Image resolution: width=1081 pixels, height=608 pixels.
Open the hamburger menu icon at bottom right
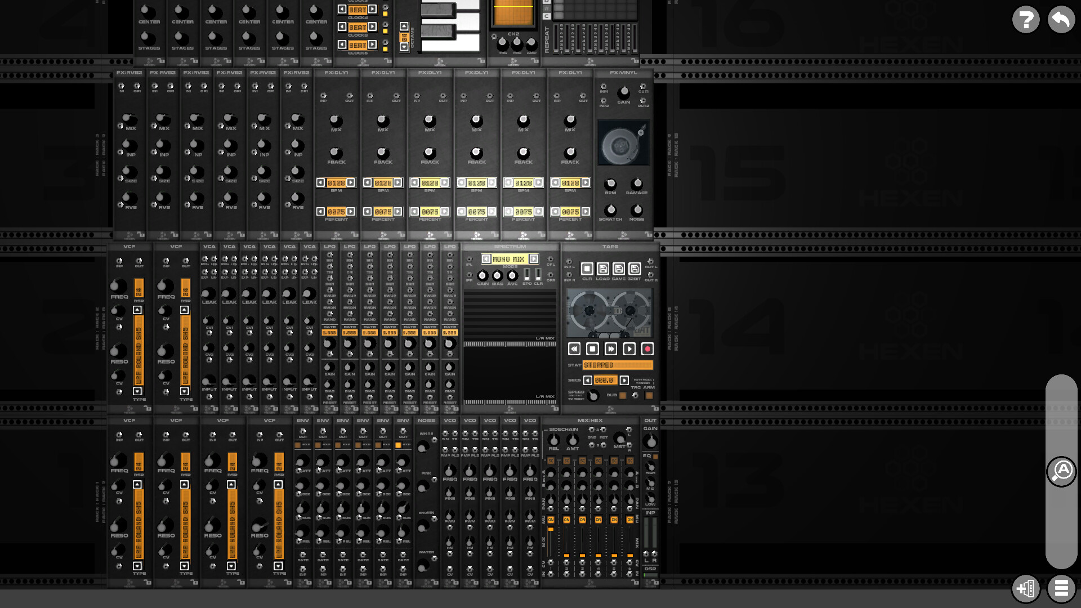[x=1061, y=589]
